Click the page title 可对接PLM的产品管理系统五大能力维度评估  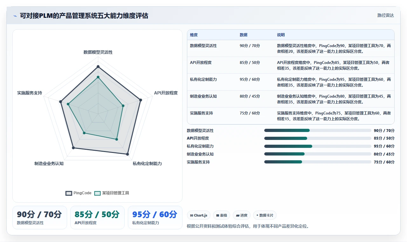pyautogui.click(x=84, y=16)
